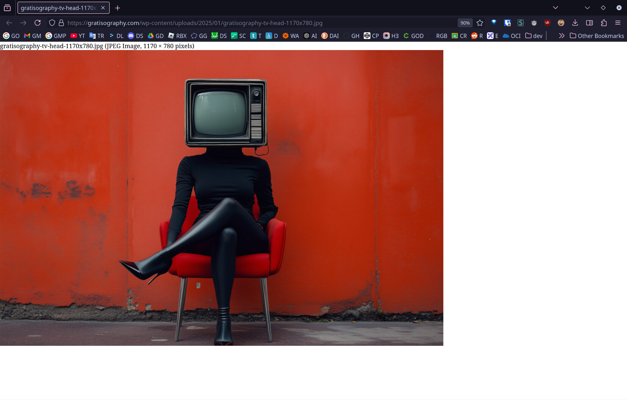Viewport: 627px width, 400px height.
Task: Open the AI ChatGPT bookmark
Action: click(x=310, y=36)
